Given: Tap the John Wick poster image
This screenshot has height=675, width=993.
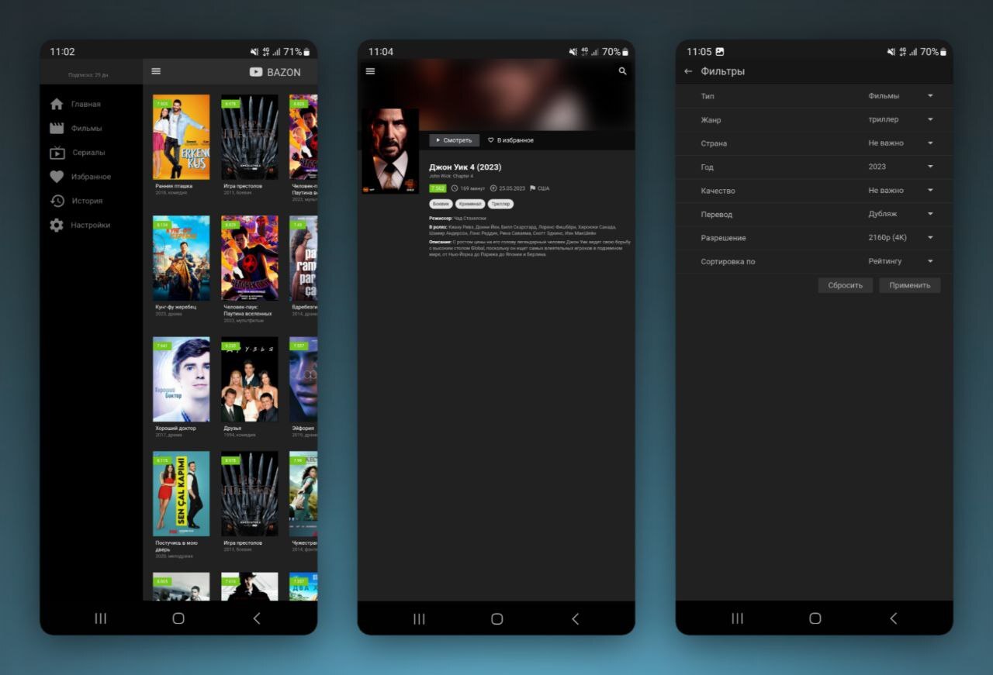Looking at the screenshot, I should [x=390, y=151].
